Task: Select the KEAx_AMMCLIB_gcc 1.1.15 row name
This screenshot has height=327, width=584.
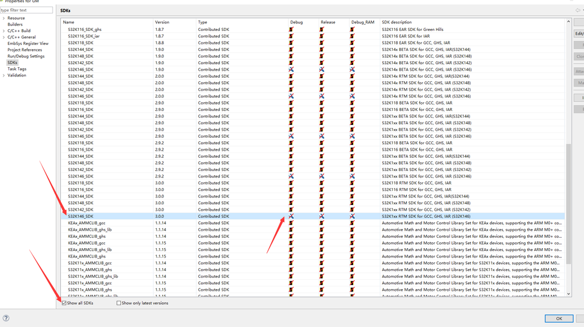Action: click(87, 243)
